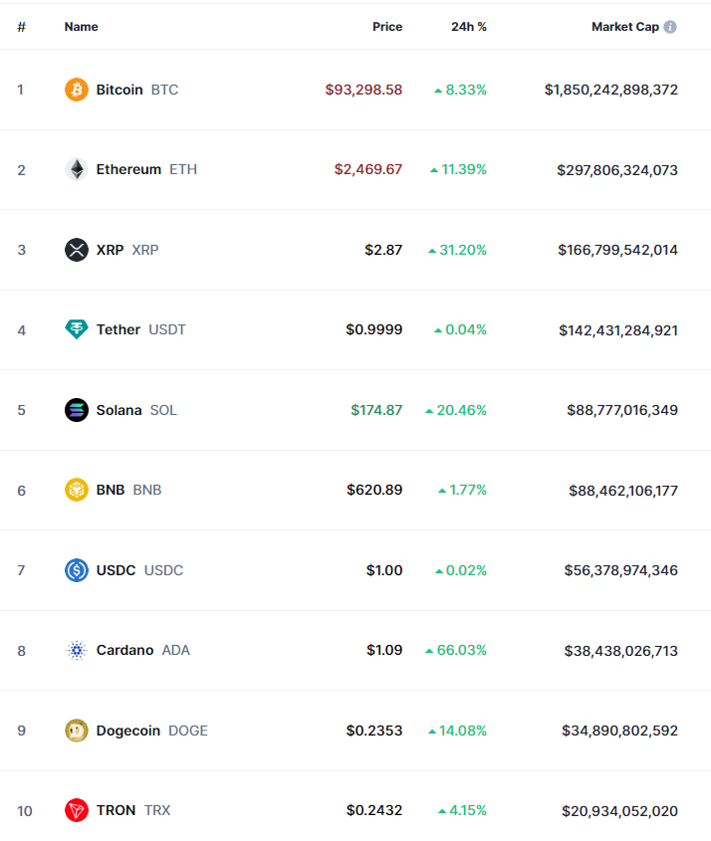Sort by the 24h % column header
Viewport: 711px width, 841px height.
tap(468, 27)
